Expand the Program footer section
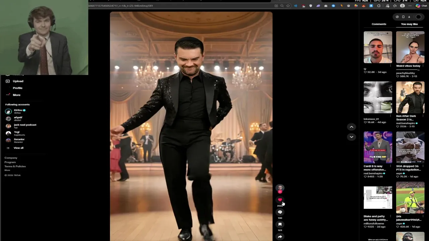Image resolution: width=429 pixels, height=241 pixels. pos(10,162)
